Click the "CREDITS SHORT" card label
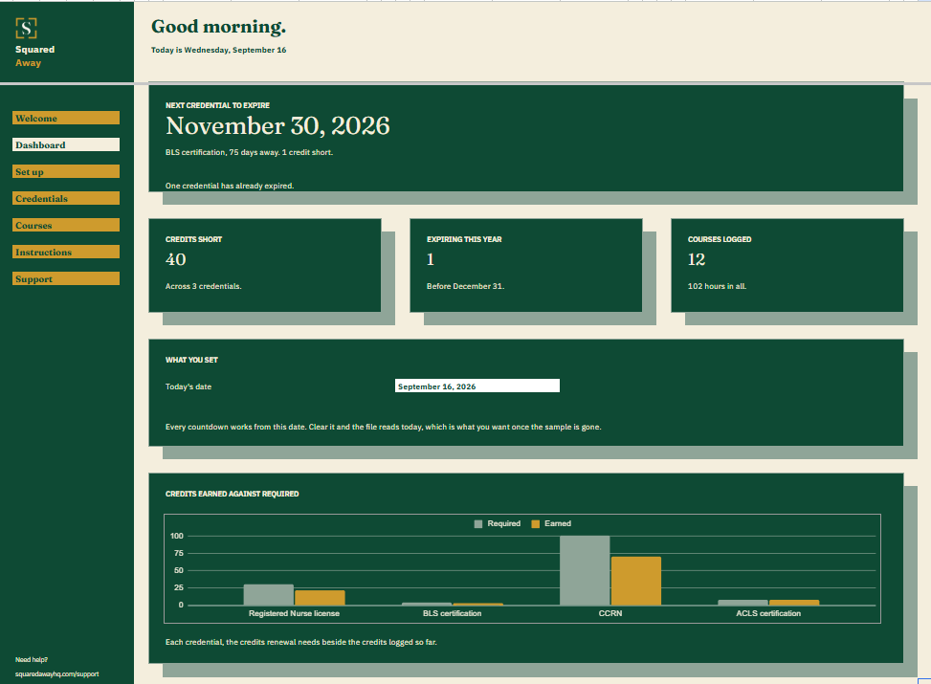The image size is (931, 684). pyautogui.click(x=193, y=239)
